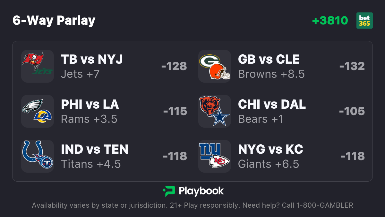Screen dimensions: 385x217
Task: Click the -105 odds for Bears +1
Action: tap(352, 111)
